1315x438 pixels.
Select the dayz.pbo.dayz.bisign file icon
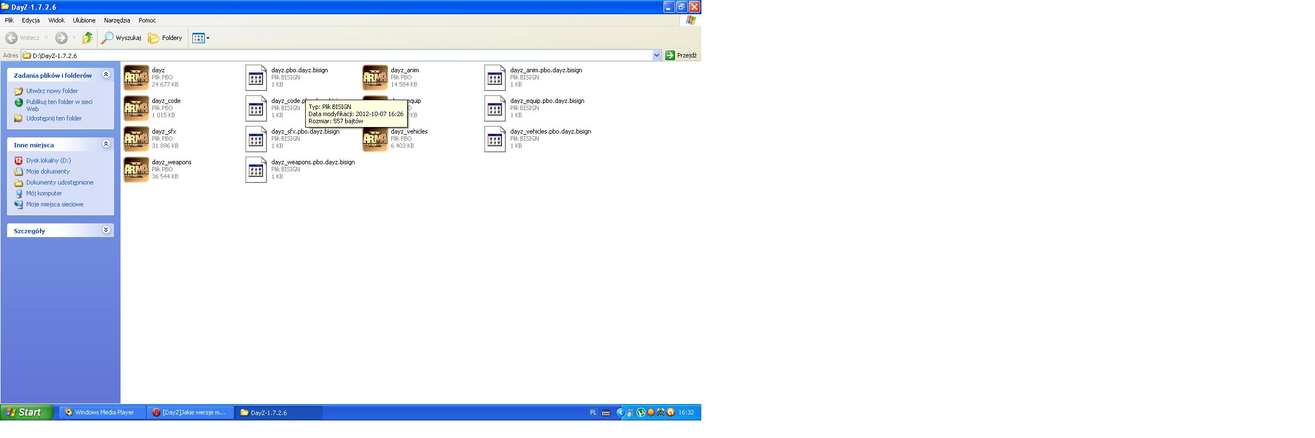tap(256, 78)
